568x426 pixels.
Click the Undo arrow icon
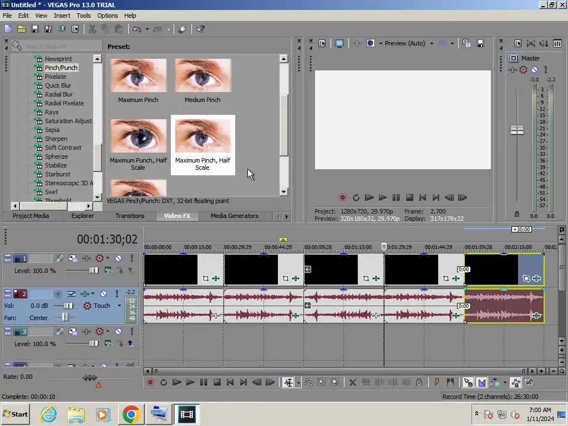pyautogui.click(x=137, y=29)
